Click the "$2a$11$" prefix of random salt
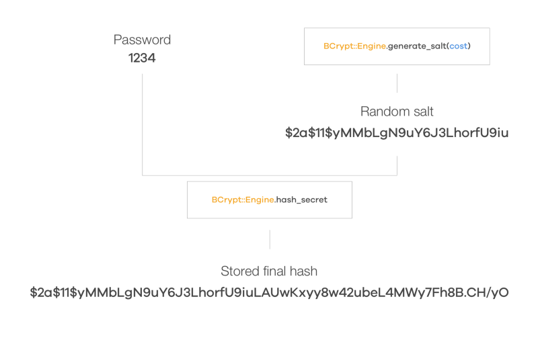The image size is (538, 342). tap(309, 133)
